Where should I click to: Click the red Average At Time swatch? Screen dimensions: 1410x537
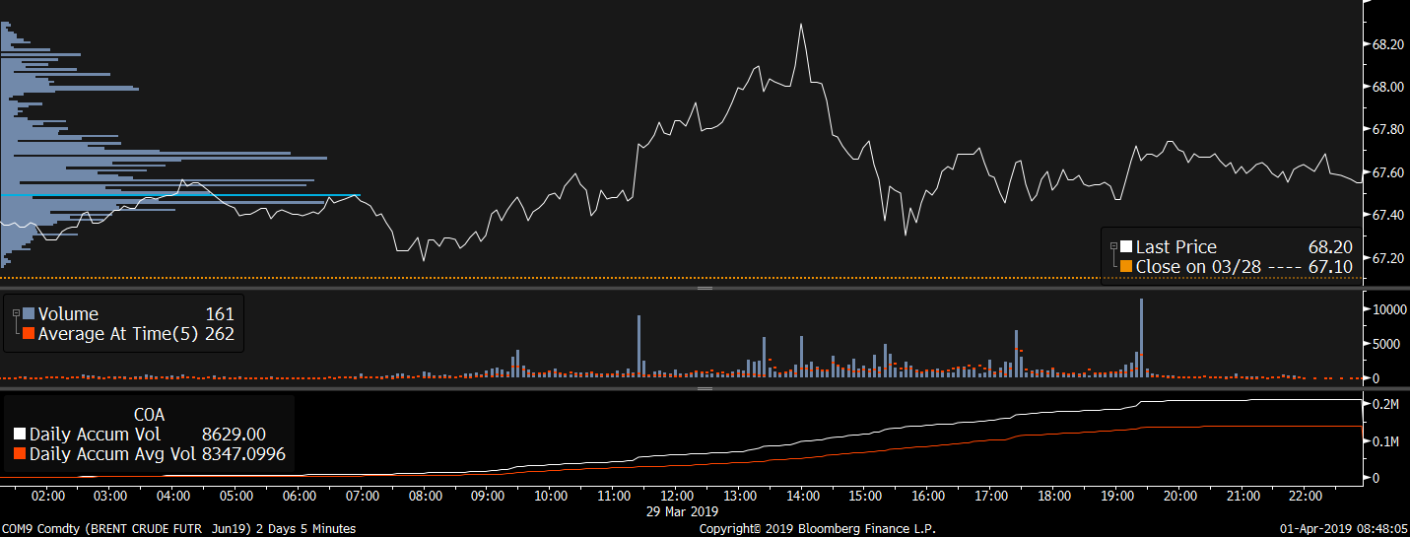(29, 334)
